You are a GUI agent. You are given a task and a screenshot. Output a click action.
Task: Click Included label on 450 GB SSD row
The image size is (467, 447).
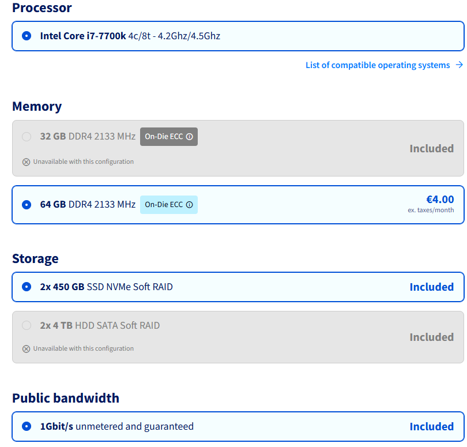click(x=431, y=287)
